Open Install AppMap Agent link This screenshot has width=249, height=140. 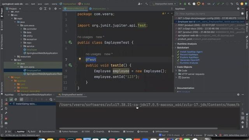pos(191,52)
